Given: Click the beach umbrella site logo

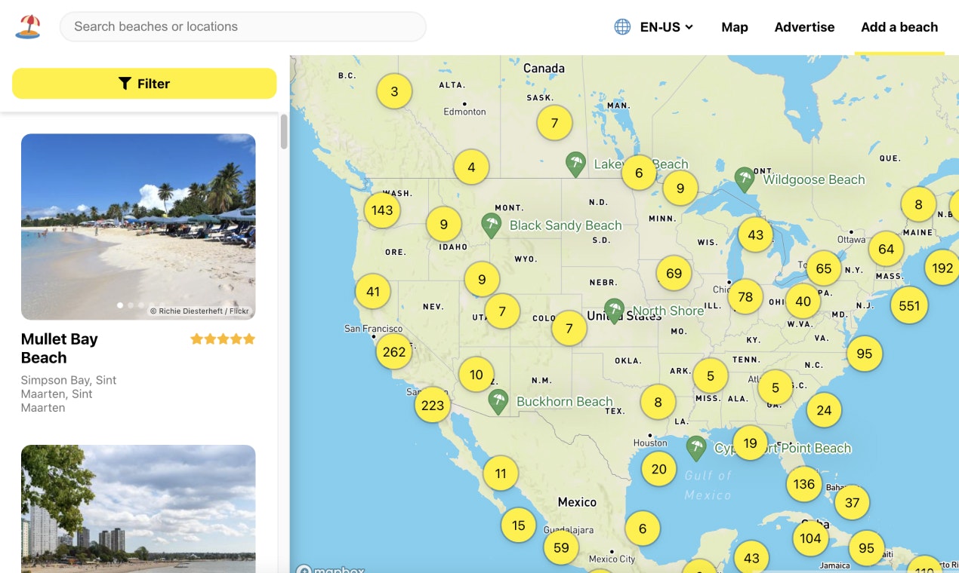Looking at the screenshot, I should point(28,26).
